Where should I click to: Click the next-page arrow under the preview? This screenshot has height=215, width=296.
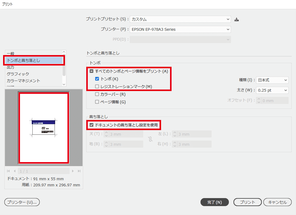click(72, 171)
